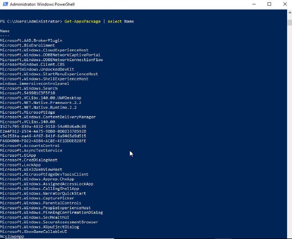Click 'Microsoft.NET.Native.Framework.2.2' line
This screenshot has width=292, height=239.
41,103
